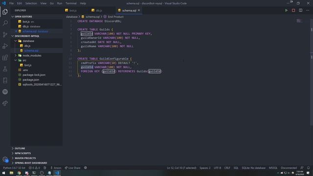Viewport: 313px width, 176px height.
Task: Open the Help menu
Action: tap(83, 3)
